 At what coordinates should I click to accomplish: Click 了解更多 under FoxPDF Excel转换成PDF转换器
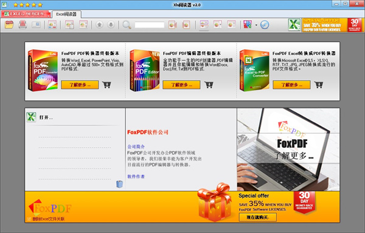291,85
